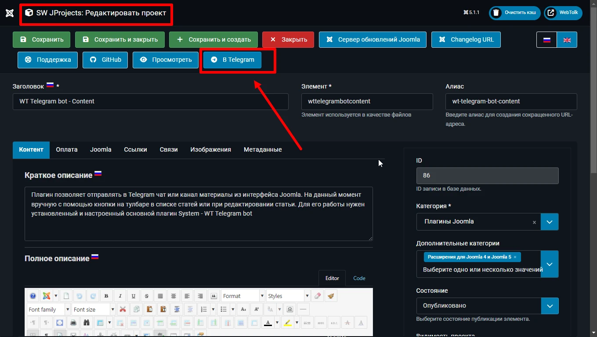Image resolution: width=597 pixels, height=337 pixels.
Task: Open the Метаданные tab
Action: tap(263, 149)
